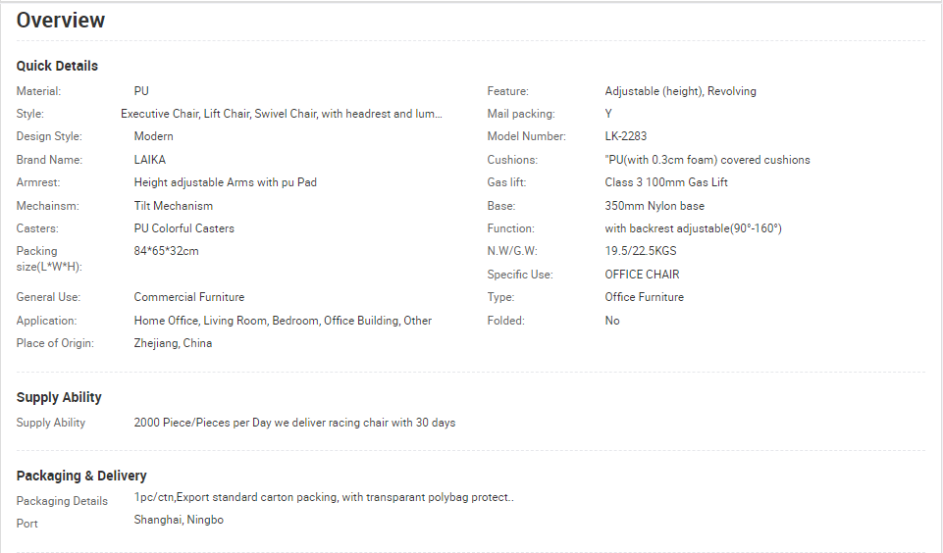Click the Overview heading

pos(61,21)
